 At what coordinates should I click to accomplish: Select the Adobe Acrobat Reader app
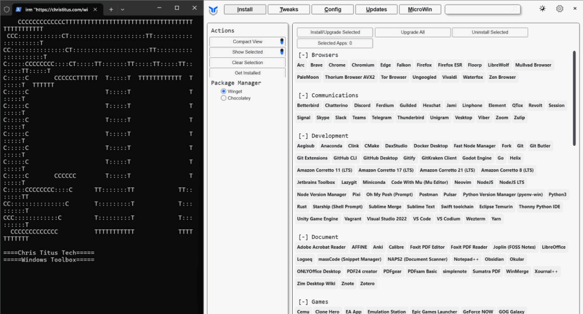click(321, 247)
